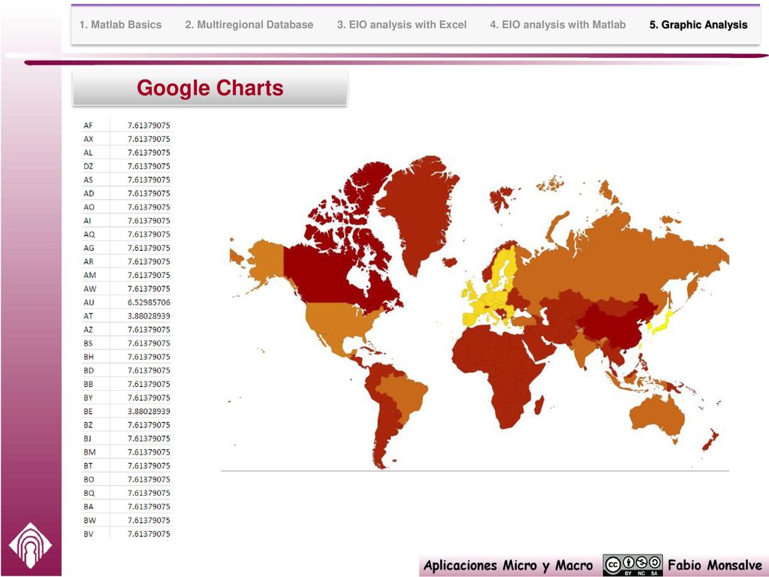Select the AD country code cell
769x577 pixels.
(89, 193)
